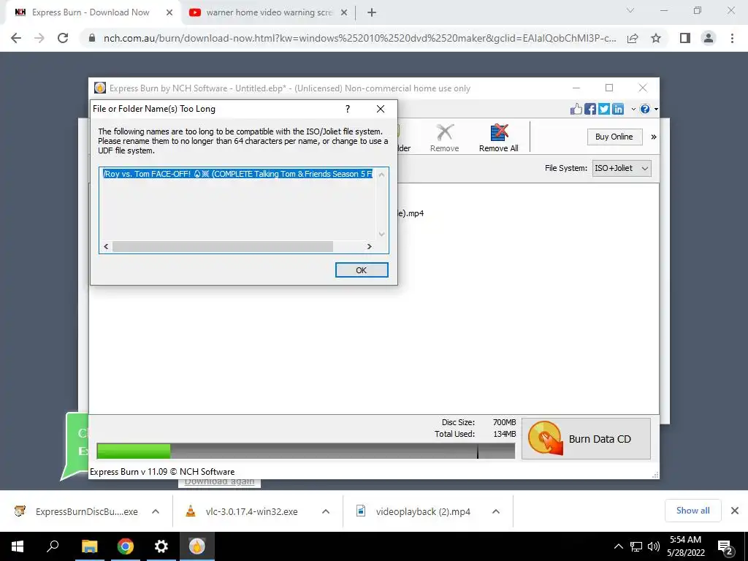Click the list's right horizontal scroll arrow
Viewport: 748px width, 561px height.
pos(369,247)
